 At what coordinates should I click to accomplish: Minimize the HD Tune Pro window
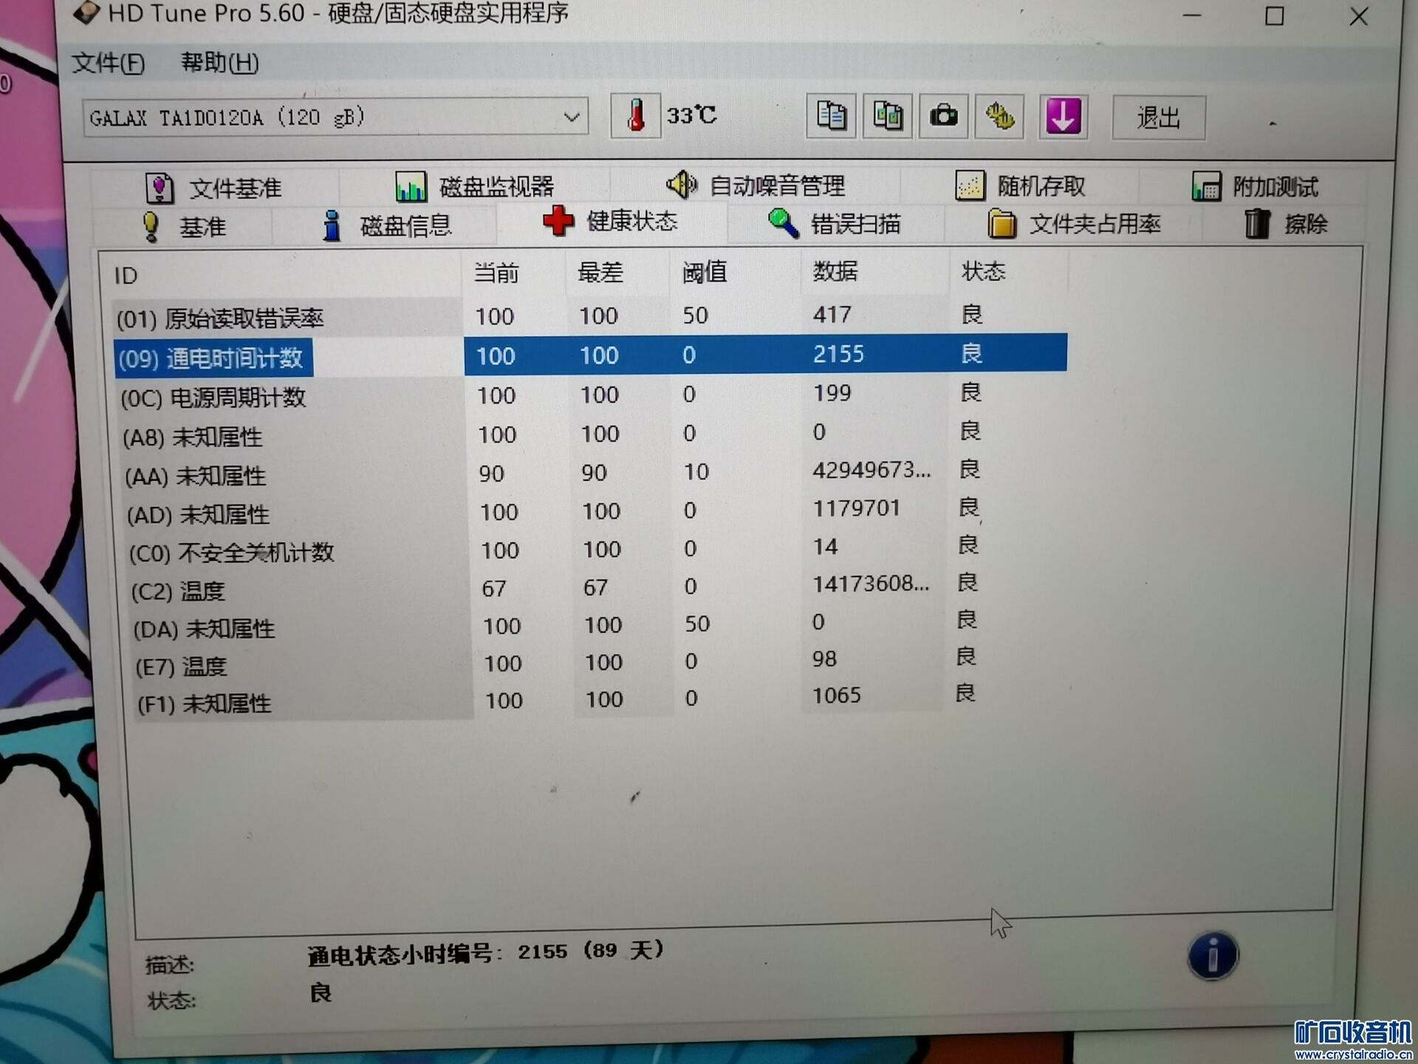coord(1192,16)
